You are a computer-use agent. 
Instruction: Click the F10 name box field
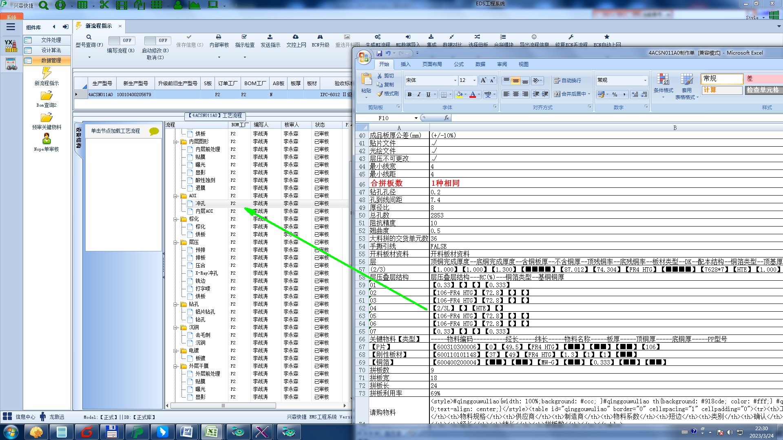(x=383, y=118)
